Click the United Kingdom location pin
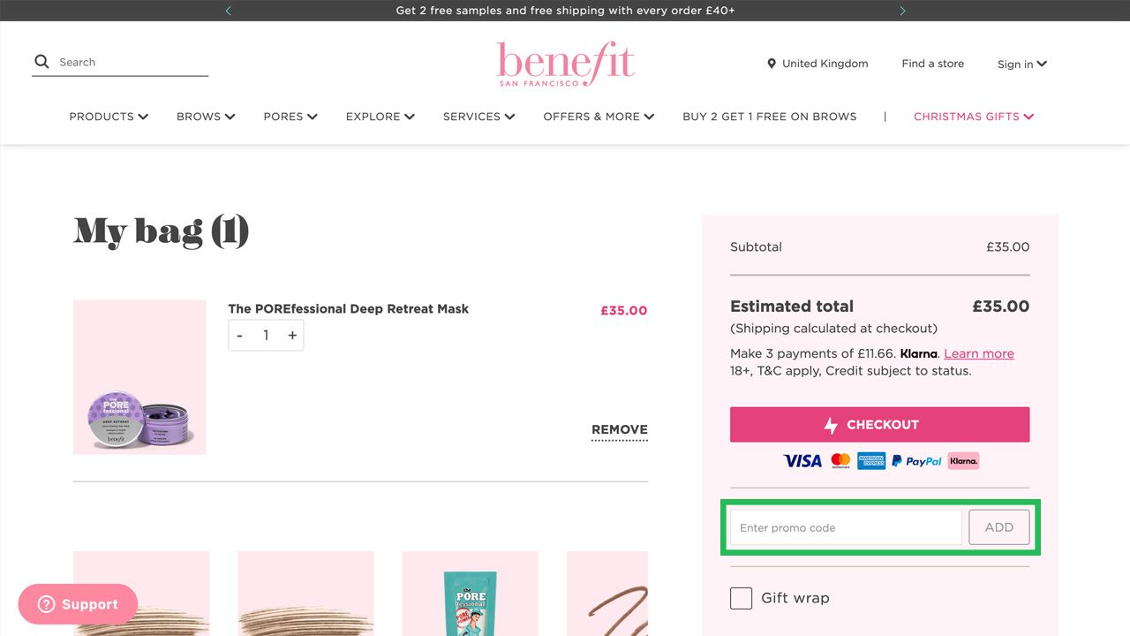 click(x=772, y=64)
